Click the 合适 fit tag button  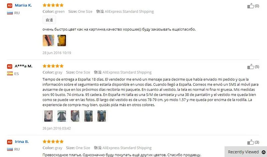point(49,20)
